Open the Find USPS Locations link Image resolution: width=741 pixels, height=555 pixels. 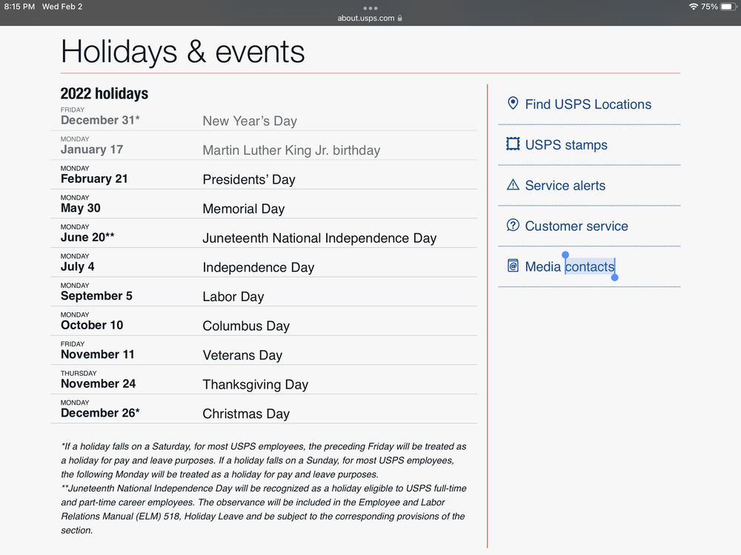[588, 104]
